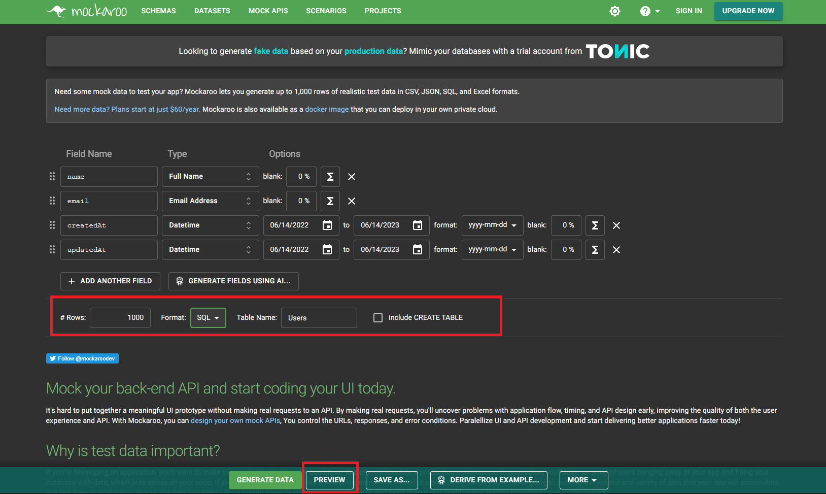
Task: Click email field blank percentage input
Action: click(x=301, y=201)
